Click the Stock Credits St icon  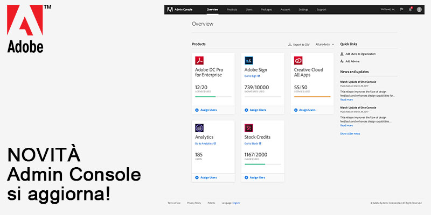(x=249, y=128)
